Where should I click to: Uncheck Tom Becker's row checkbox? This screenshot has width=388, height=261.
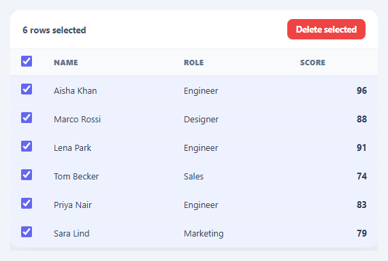pyautogui.click(x=27, y=175)
